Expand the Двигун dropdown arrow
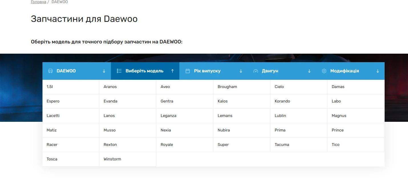Viewport: 408px width, 178px height. (309, 71)
